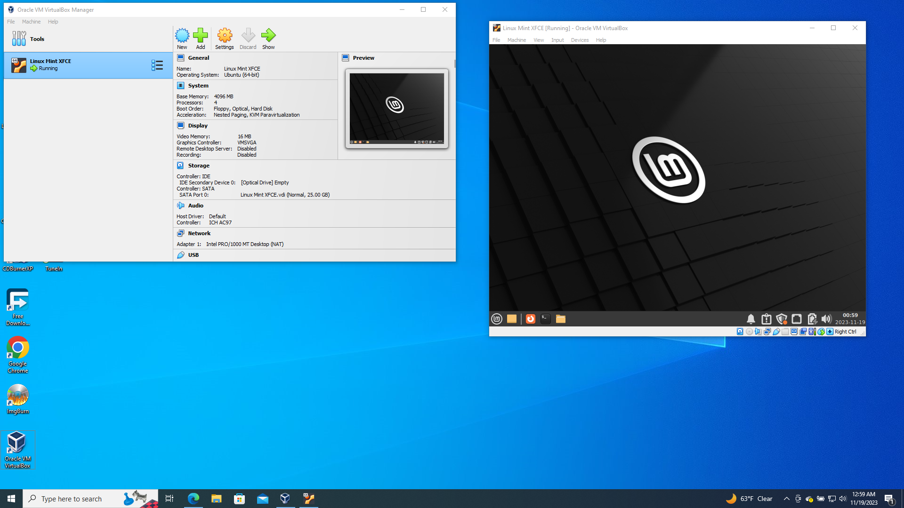Click the Network section header link
Screen dimensions: 904x508
click(199, 233)
